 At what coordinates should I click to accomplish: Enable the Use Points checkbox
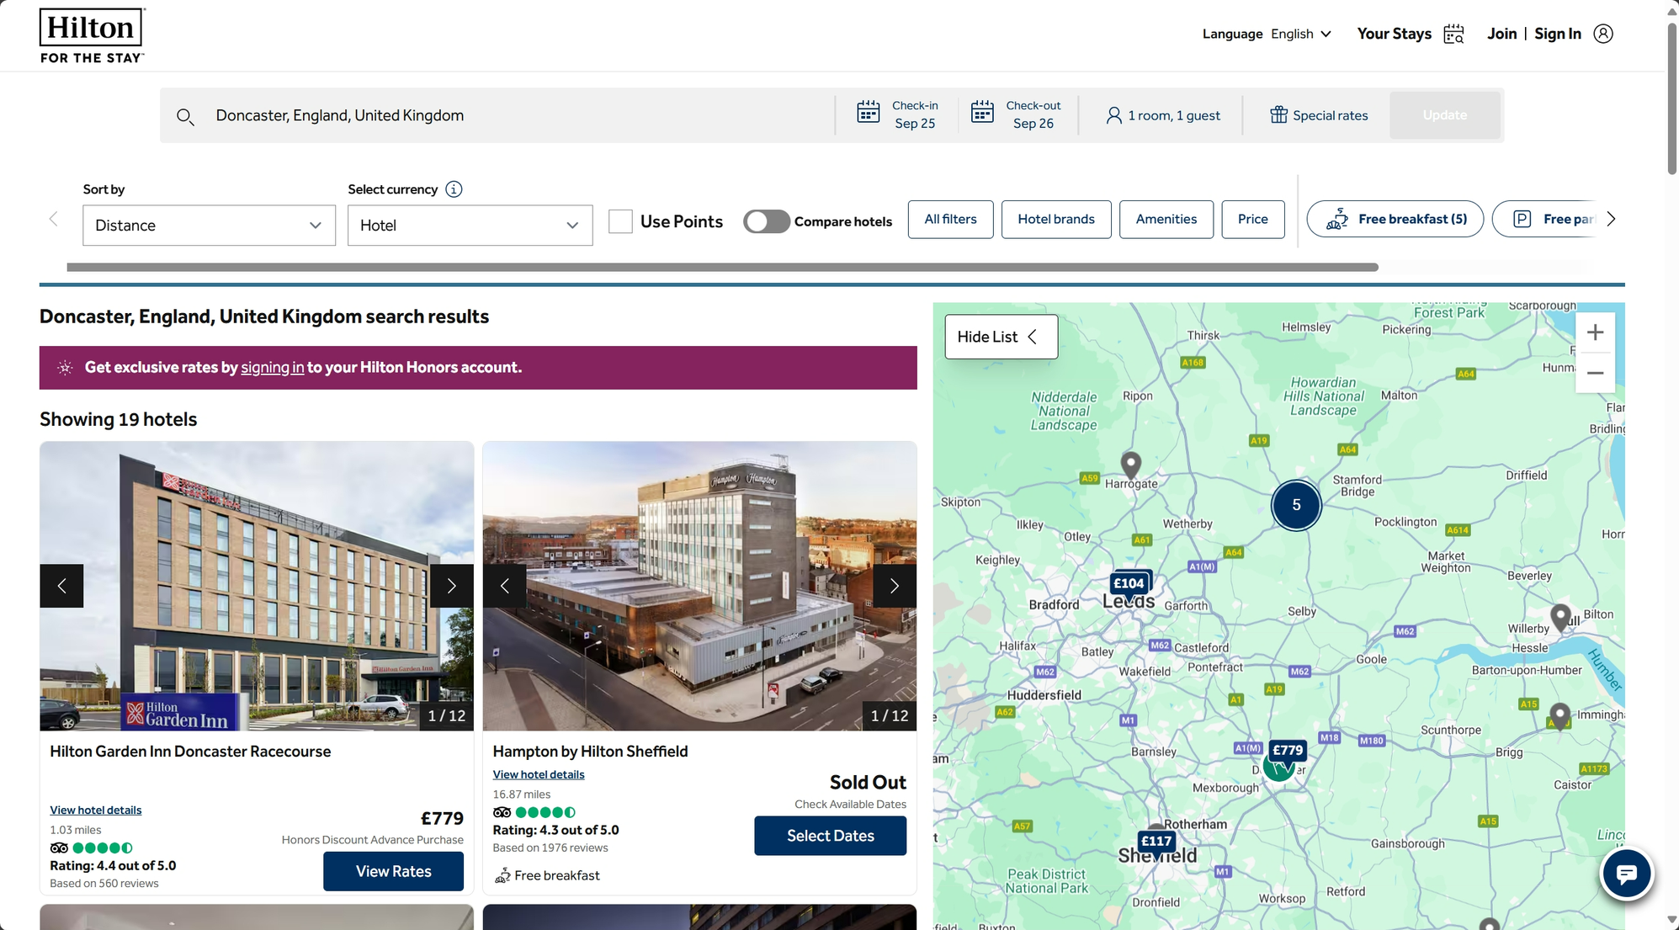(620, 221)
